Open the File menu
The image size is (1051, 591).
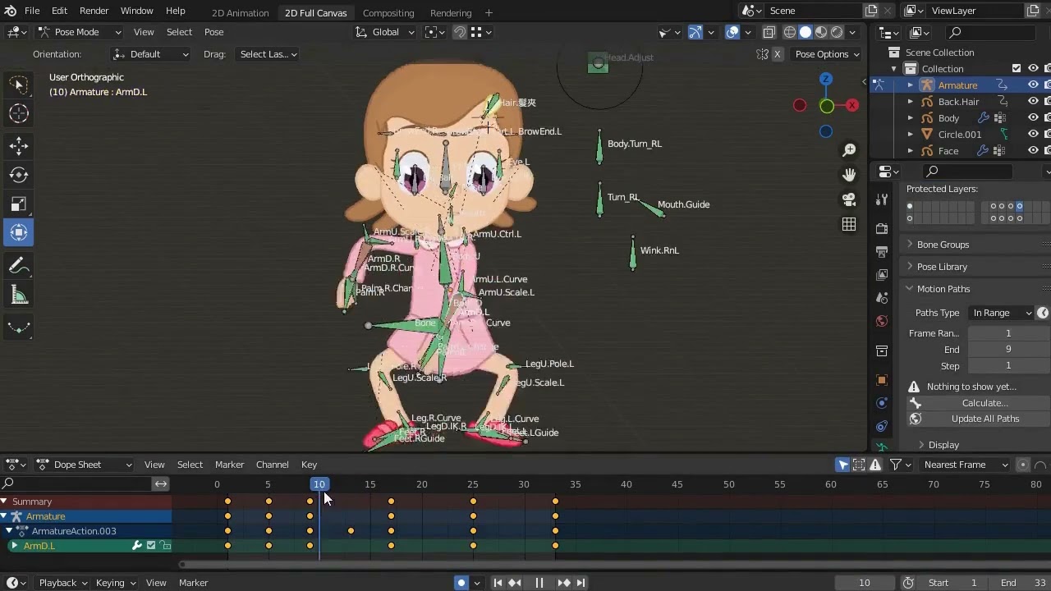(32, 11)
